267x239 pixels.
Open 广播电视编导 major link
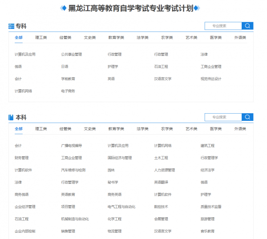[x=72, y=146]
